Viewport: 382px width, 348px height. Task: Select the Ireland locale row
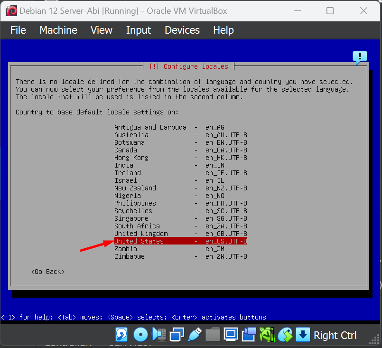coord(181,173)
